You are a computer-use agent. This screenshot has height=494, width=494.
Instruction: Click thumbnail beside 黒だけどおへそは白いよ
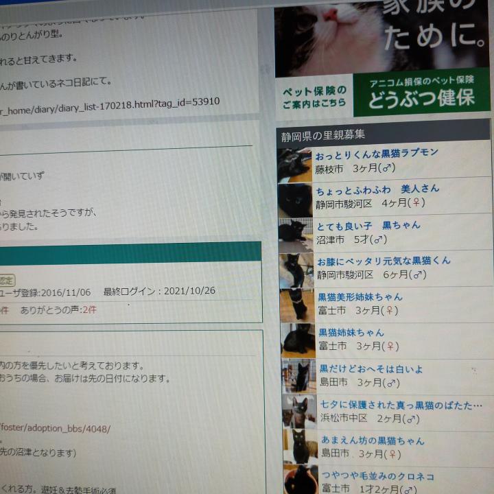pos(298,376)
